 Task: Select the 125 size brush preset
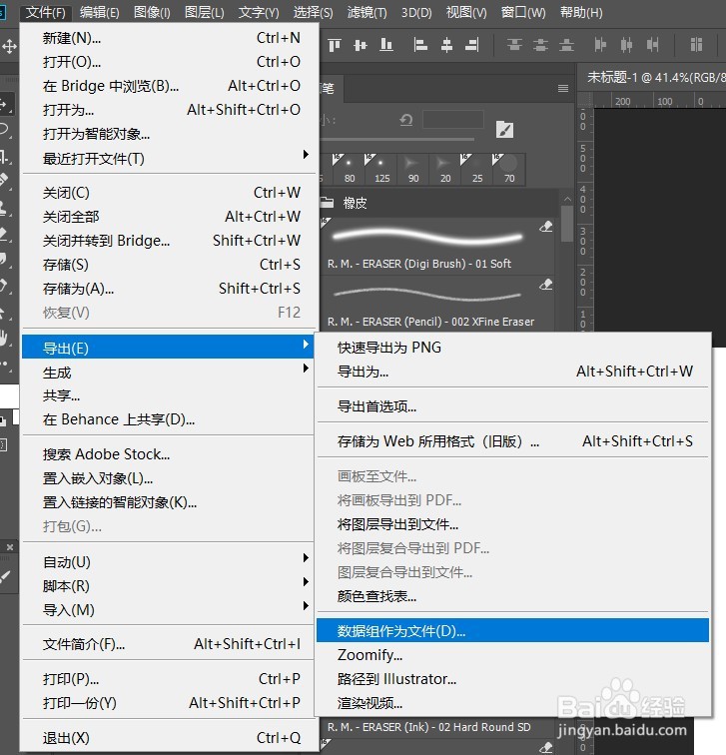tap(381, 169)
